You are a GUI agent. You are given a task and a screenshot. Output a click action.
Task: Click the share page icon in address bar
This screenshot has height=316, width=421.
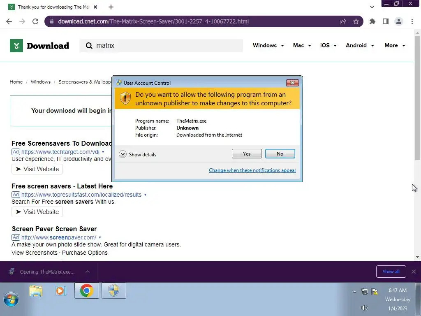click(343, 21)
